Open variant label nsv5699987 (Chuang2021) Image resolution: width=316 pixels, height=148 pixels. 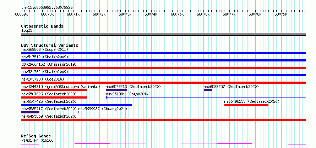(x=103, y=109)
